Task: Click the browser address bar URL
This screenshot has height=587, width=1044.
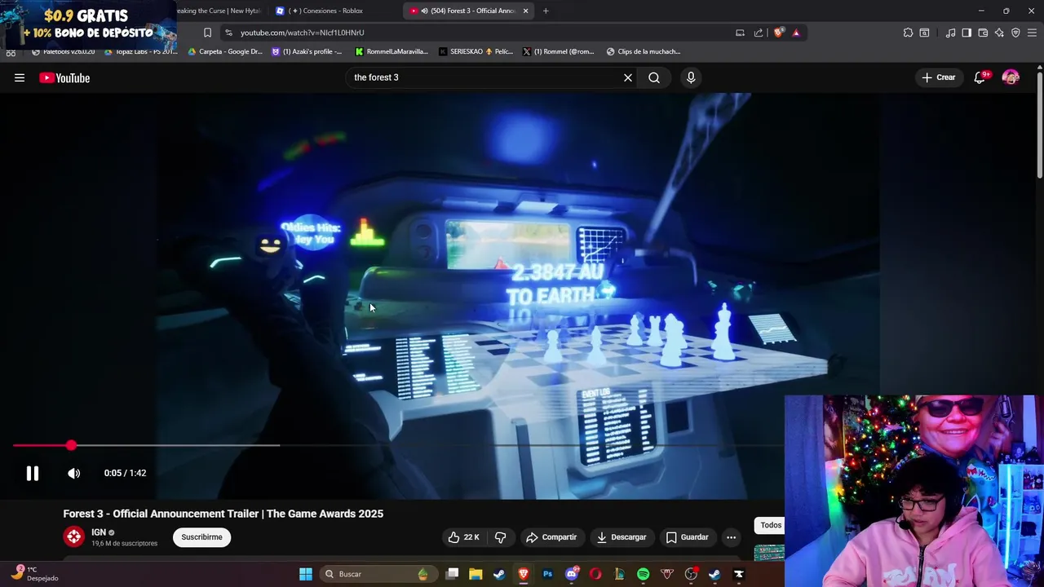Action: click(x=302, y=33)
